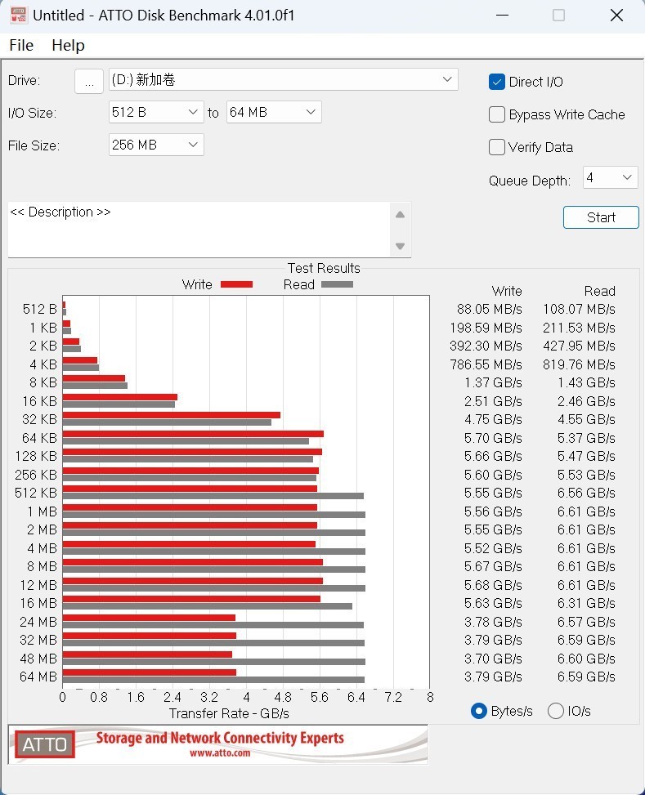This screenshot has width=645, height=795.
Task: Open the File menu
Action: [21, 46]
